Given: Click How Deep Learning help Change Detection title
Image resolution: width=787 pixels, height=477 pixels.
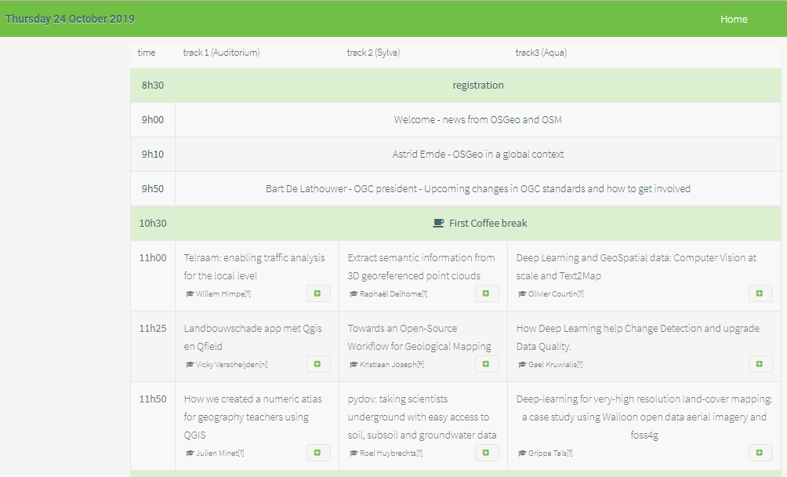Looking at the screenshot, I should 637,337.
